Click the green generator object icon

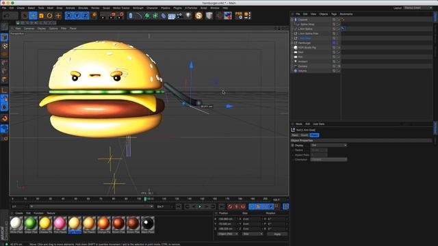tap(147, 16)
